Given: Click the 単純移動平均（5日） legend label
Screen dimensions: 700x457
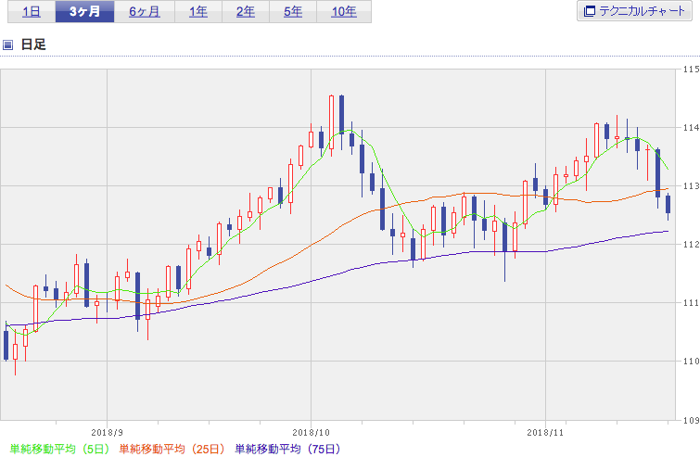Looking at the screenshot, I should (59, 449).
